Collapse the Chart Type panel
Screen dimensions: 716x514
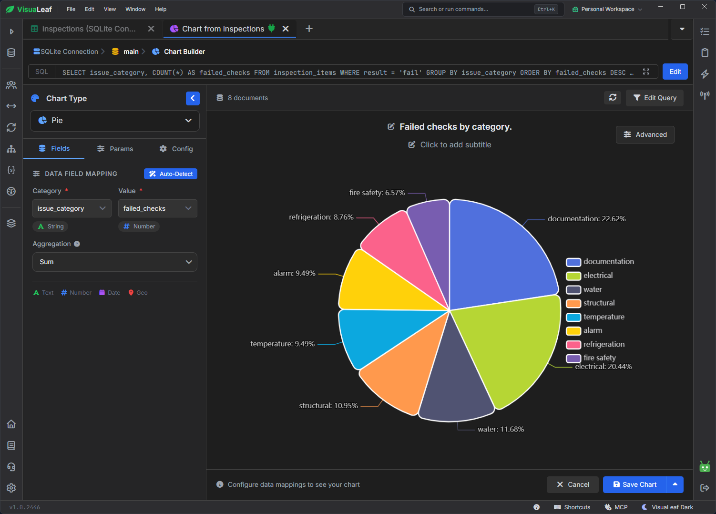click(x=193, y=98)
